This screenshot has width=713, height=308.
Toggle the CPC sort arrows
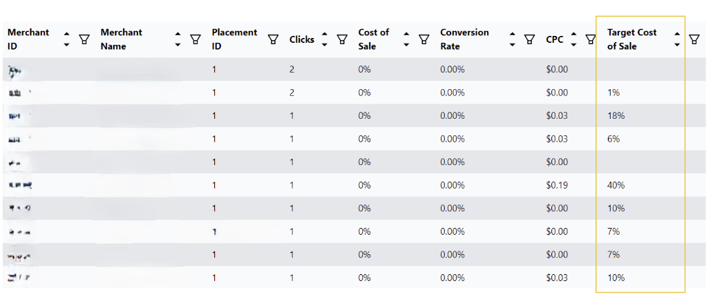pos(573,39)
